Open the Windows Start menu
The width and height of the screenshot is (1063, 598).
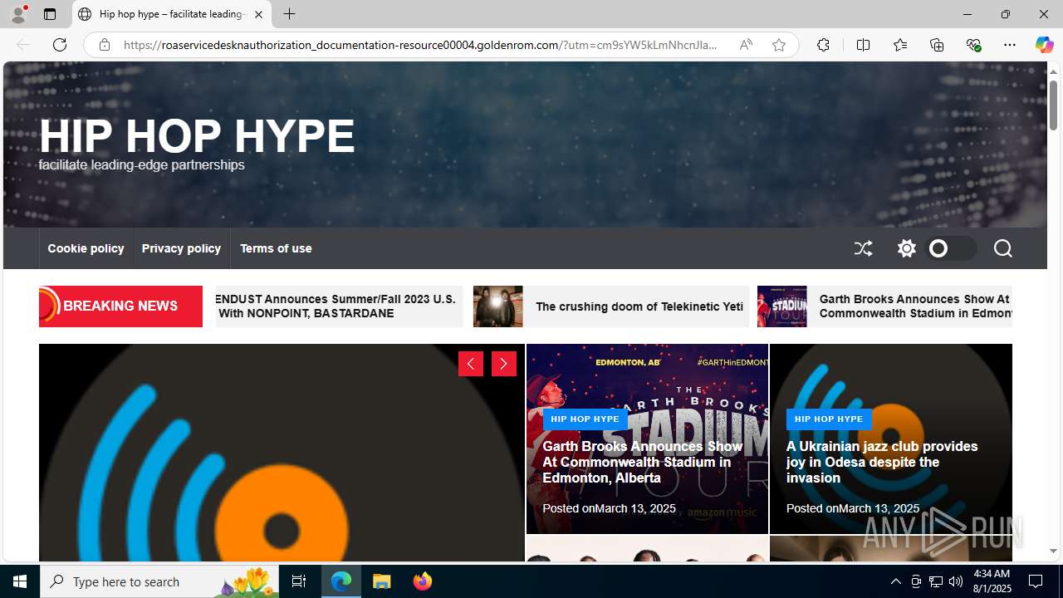click(20, 581)
